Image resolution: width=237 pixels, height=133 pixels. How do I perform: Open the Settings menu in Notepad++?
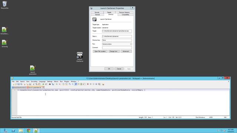(50, 81)
